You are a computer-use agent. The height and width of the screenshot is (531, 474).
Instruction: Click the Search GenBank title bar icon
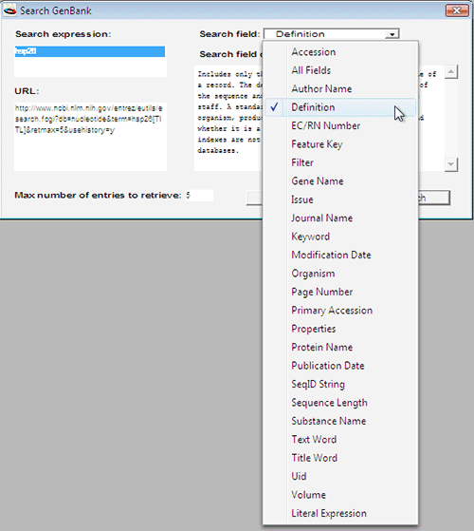coord(9,10)
